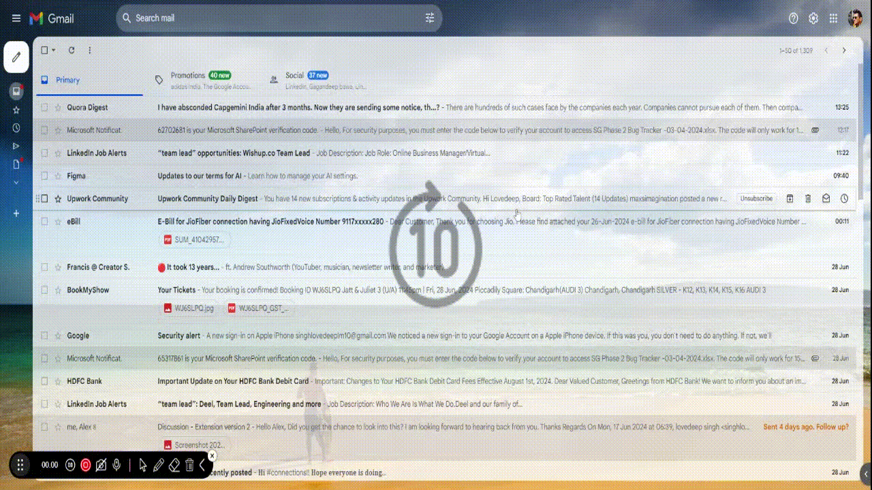Star the Quora Digest email
This screenshot has height=490, width=872.
click(x=58, y=108)
